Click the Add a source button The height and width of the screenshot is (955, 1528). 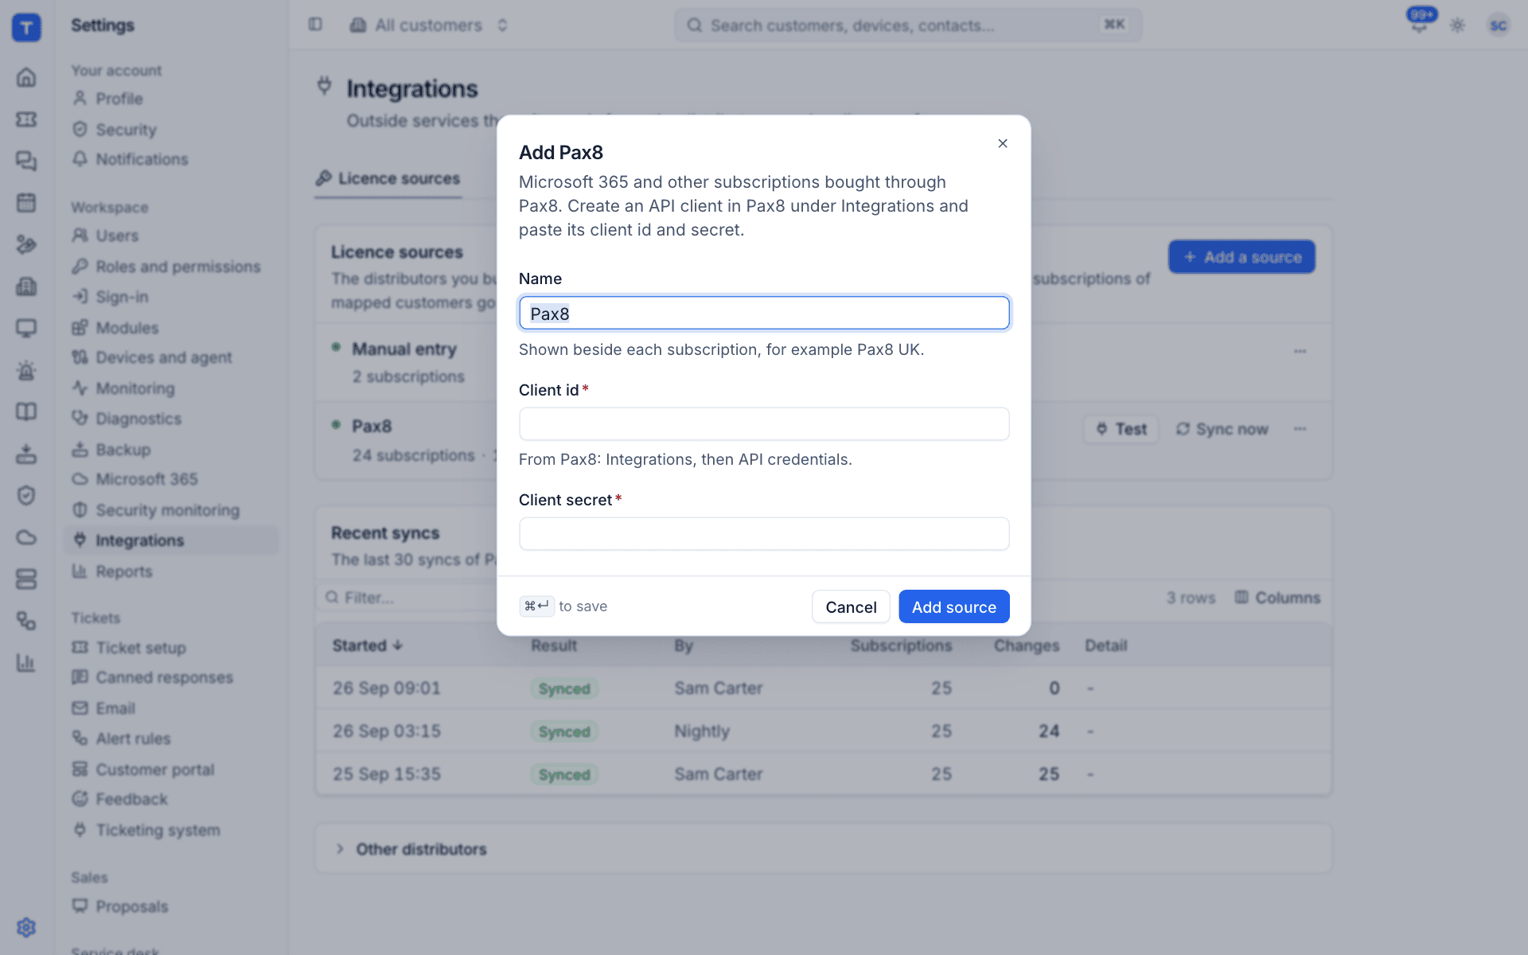click(1241, 257)
